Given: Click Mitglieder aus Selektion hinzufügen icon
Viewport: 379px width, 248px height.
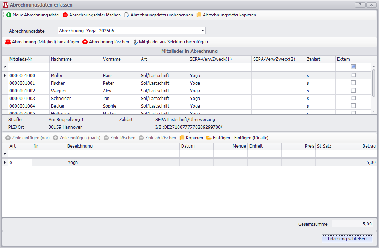Looking at the screenshot, I should pyautogui.click(x=135, y=42).
